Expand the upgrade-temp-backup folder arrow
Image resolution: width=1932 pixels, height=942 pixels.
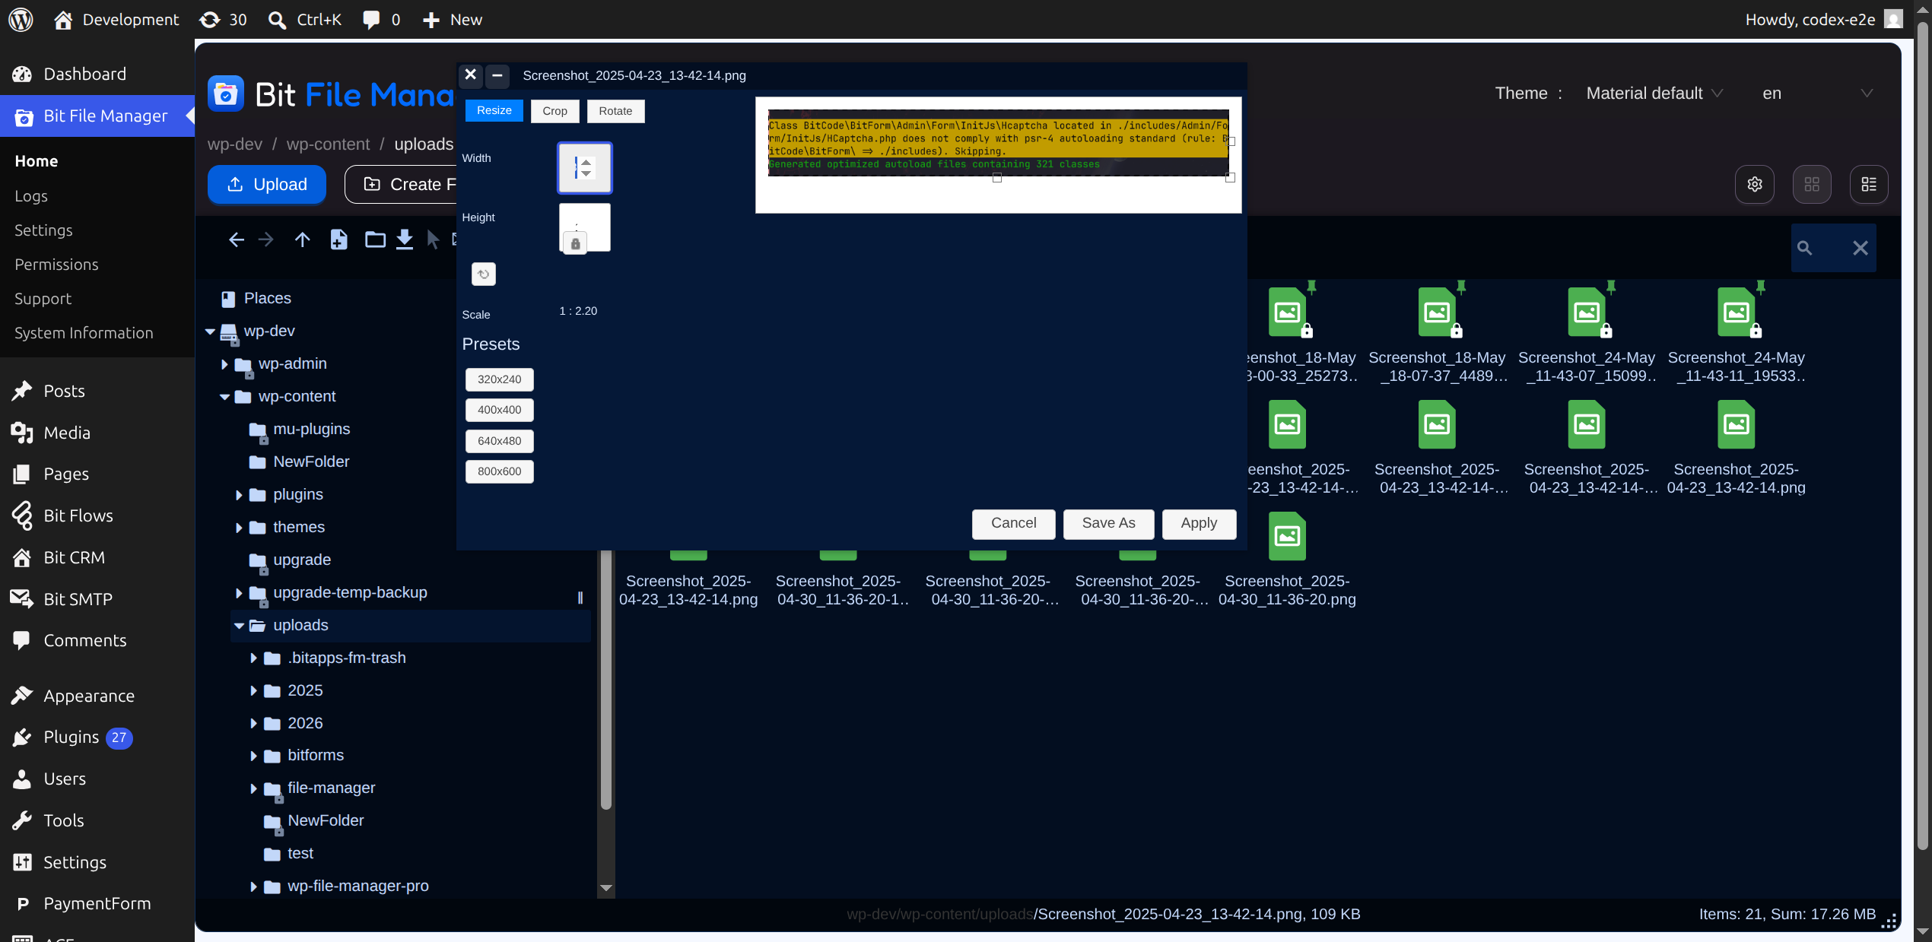[x=239, y=593]
